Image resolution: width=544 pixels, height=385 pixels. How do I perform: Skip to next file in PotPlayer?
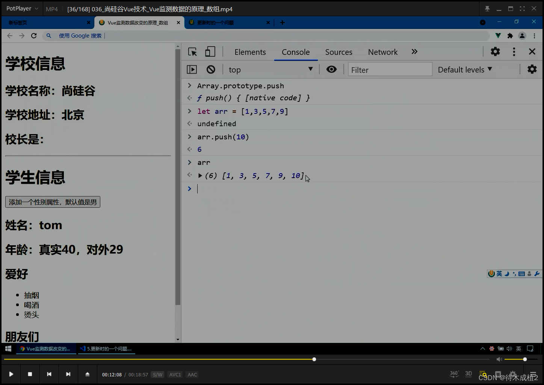[x=68, y=374]
